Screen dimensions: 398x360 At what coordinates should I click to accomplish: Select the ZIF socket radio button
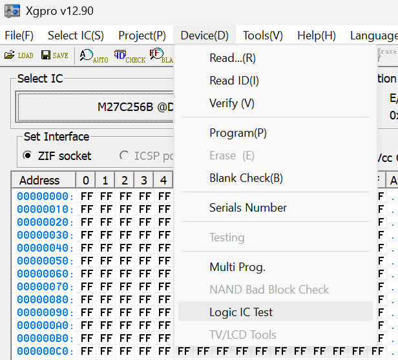(27, 155)
